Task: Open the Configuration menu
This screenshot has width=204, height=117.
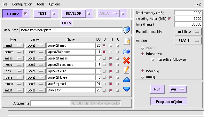Action: point(22,4)
